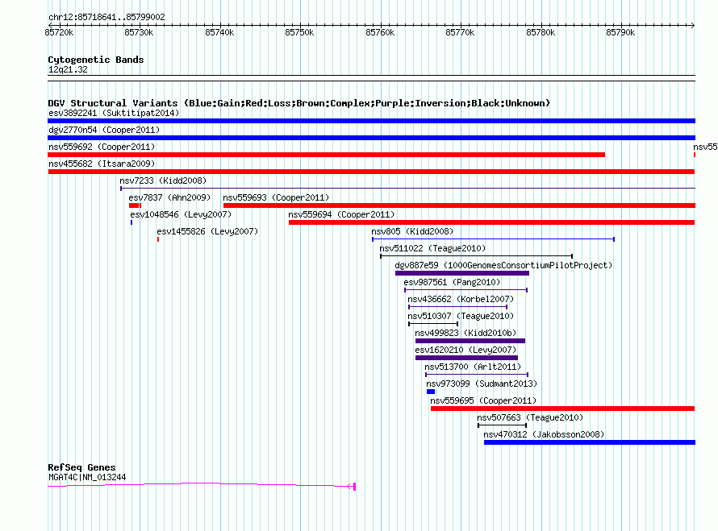Select the nsv559695 (Cooper2011) label
This screenshot has height=531, width=718.
pyautogui.click(x=483, y=400)
